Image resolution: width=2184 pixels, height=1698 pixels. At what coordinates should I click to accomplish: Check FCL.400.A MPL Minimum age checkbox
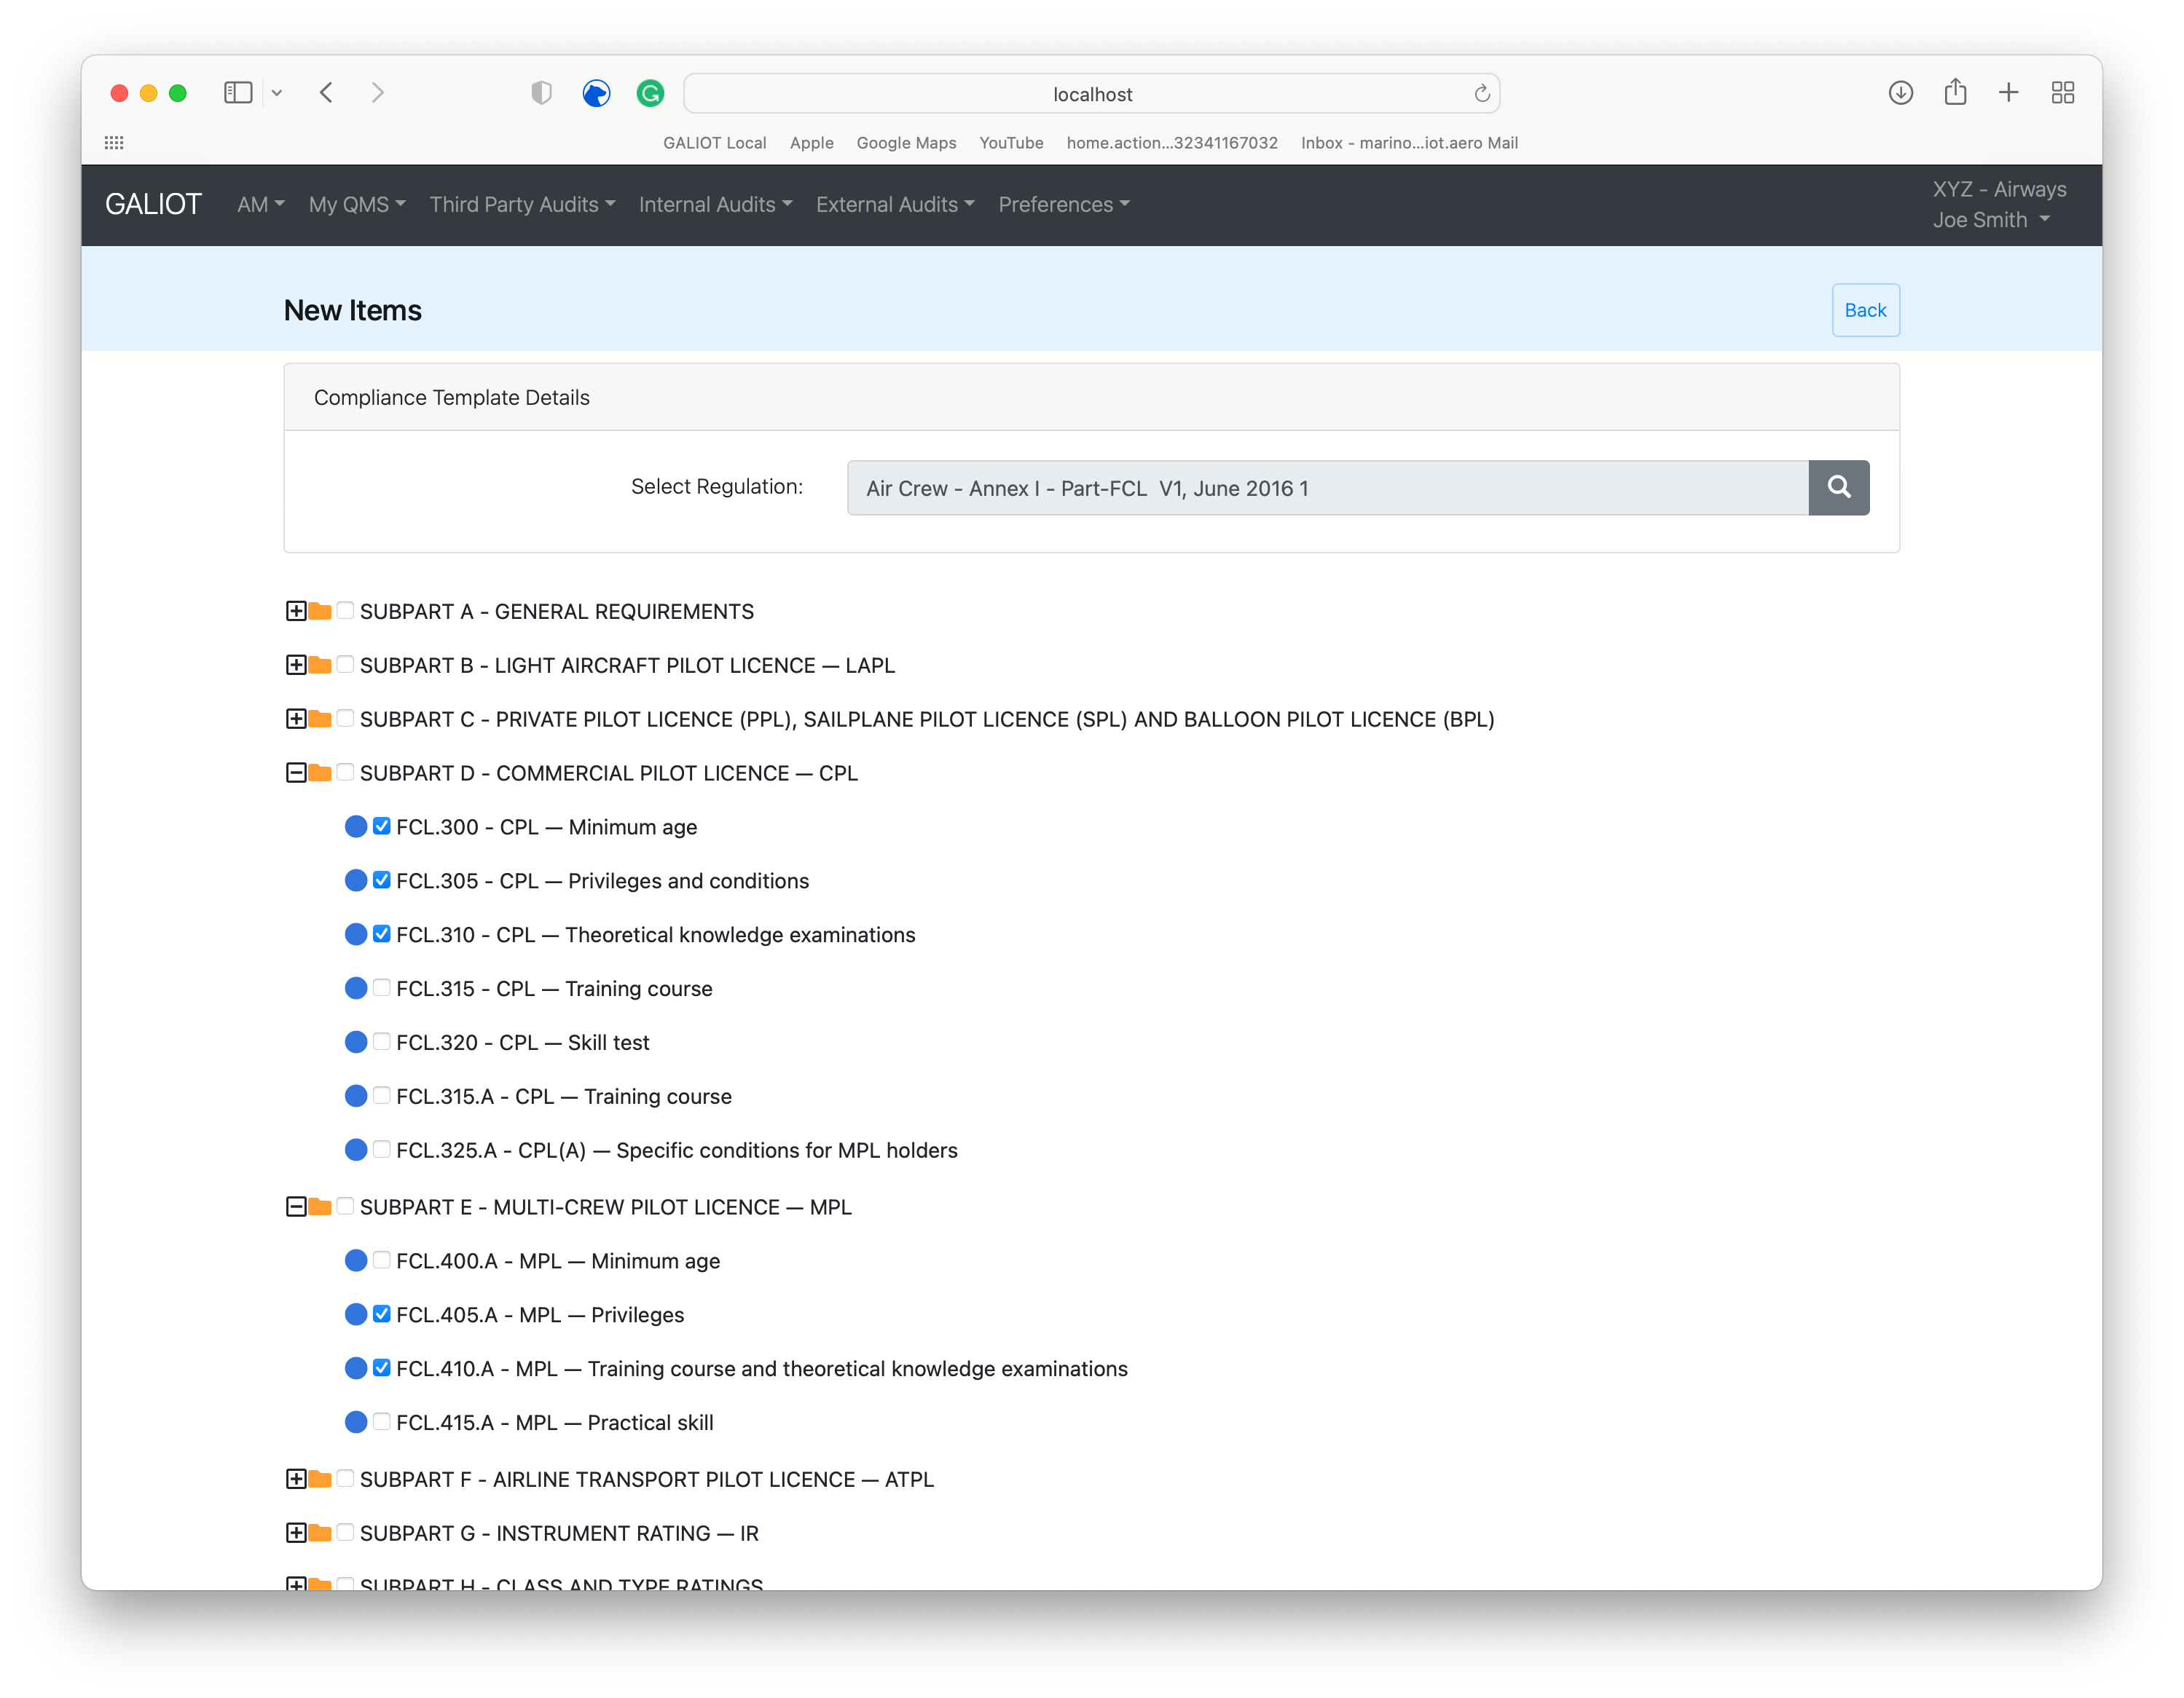382,1259
